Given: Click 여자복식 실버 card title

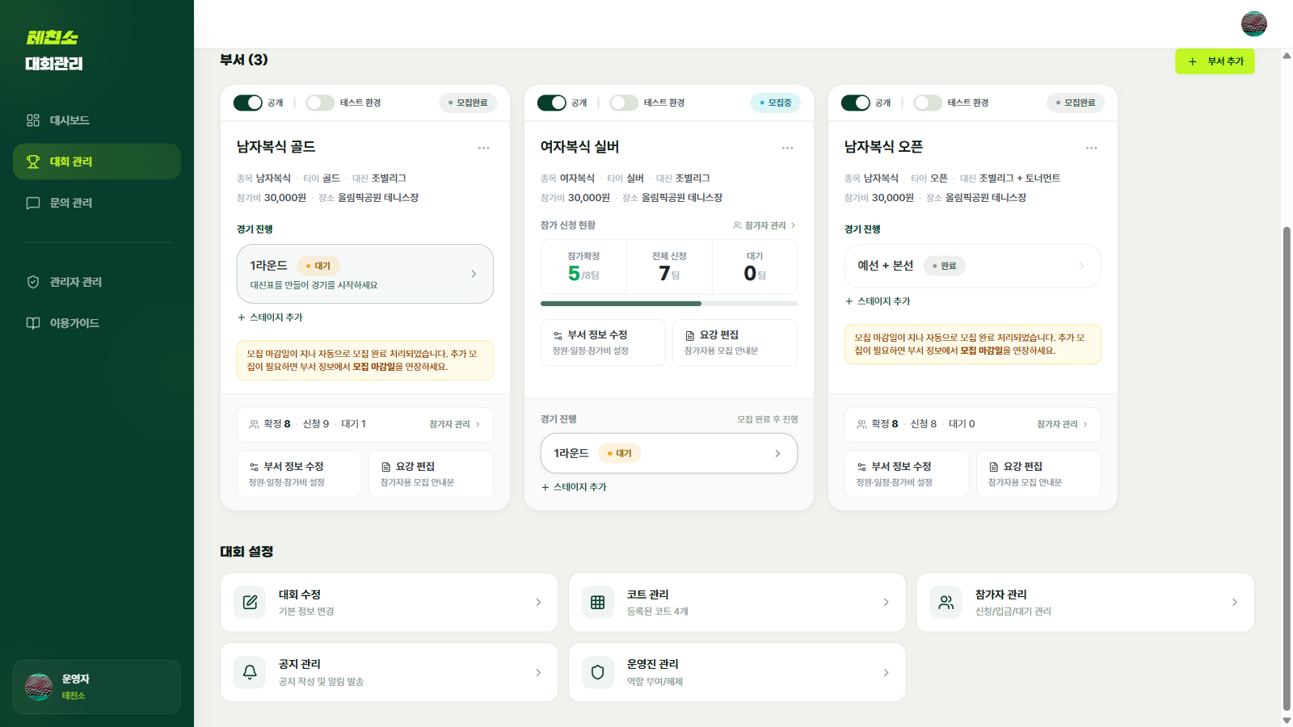Looking at the screenshot, I should 580,147.
